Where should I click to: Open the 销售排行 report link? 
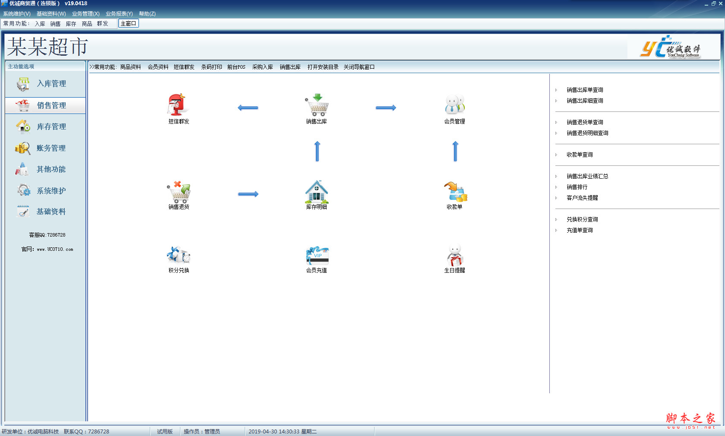pyautogui.click(x=577, y=187)
